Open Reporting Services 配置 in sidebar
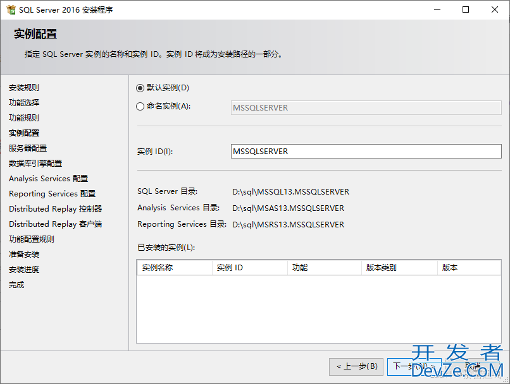 [53, 194]
